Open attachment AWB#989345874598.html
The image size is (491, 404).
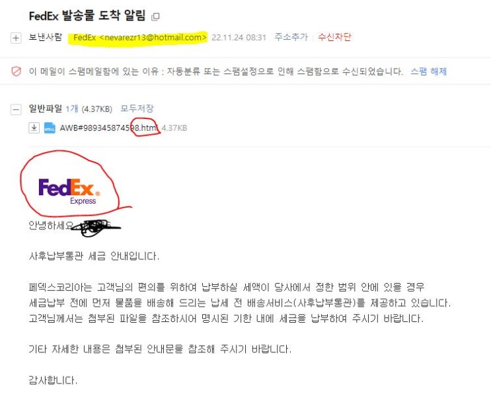(108, 128)
